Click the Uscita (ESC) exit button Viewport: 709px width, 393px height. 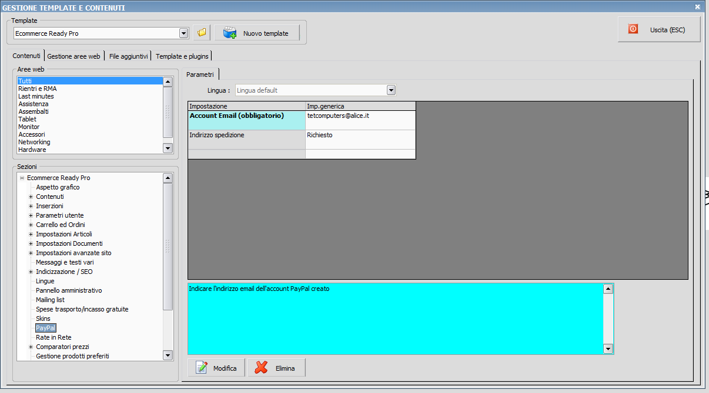point(659,29)
